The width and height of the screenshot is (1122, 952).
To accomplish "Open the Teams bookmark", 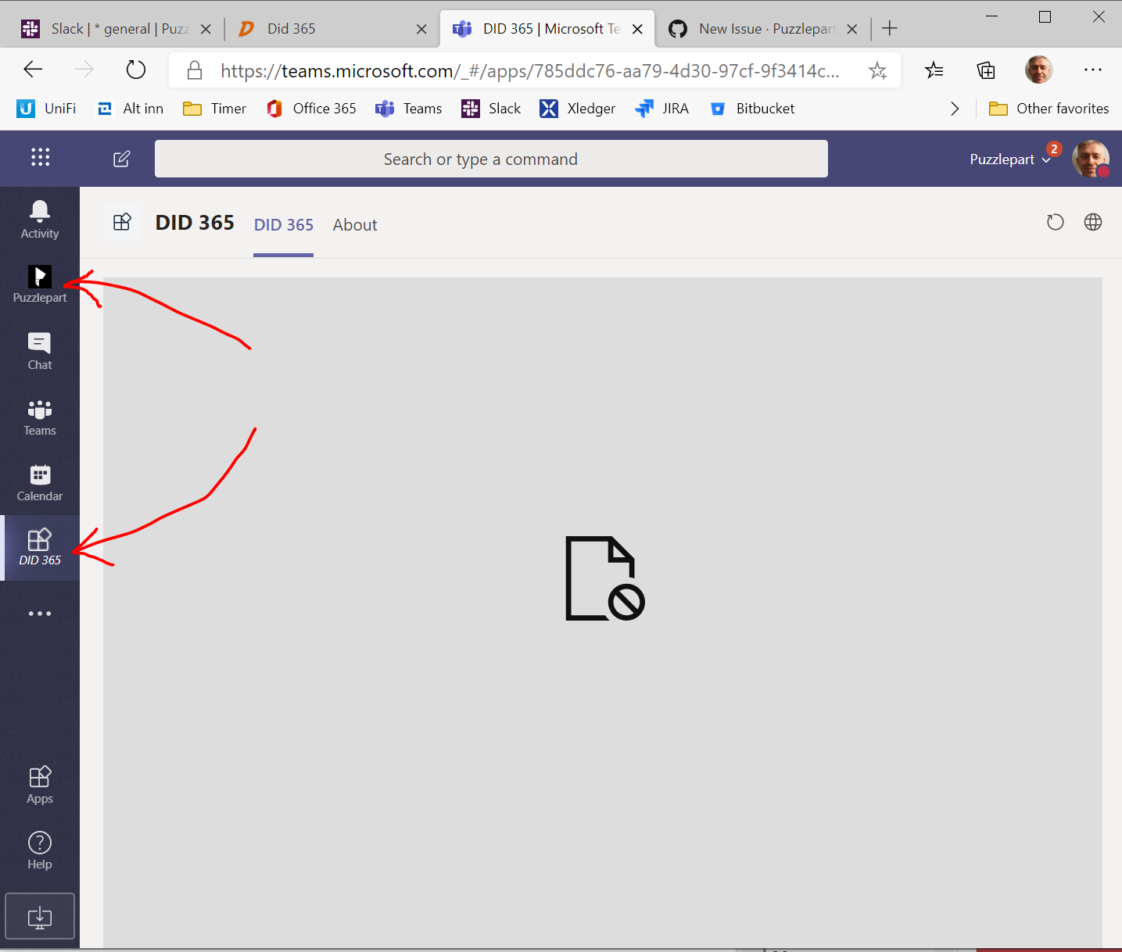I will (x=408, y=109).
